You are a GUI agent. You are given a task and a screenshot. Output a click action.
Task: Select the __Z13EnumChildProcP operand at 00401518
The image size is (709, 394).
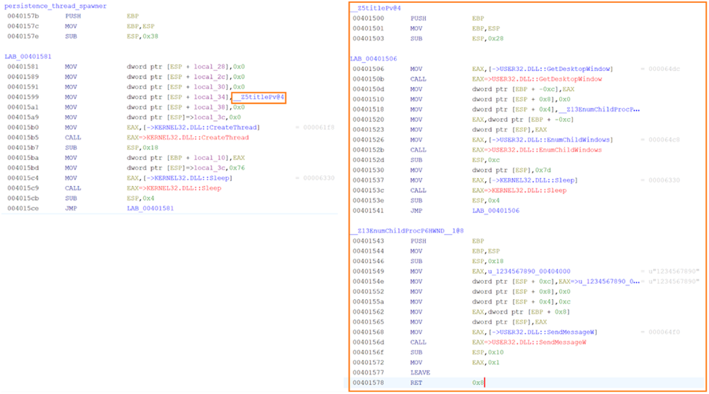click(x=599, y=109)
